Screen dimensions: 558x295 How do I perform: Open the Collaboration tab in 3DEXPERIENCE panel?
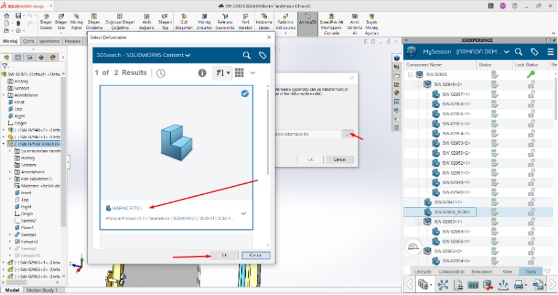tap(451, 272)
